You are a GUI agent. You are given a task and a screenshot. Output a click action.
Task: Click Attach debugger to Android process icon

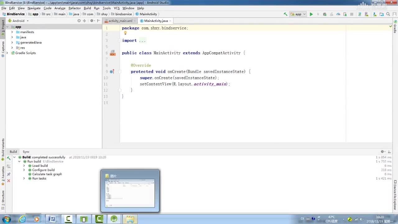coord(345,14)
